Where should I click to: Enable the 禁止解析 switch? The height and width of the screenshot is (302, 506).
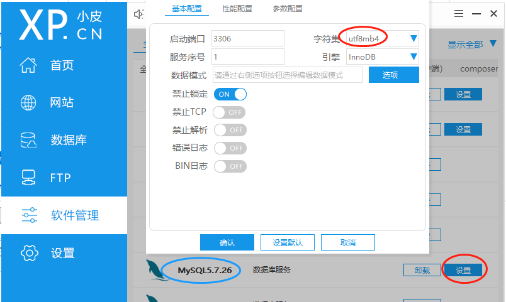[x=230, y=130]
